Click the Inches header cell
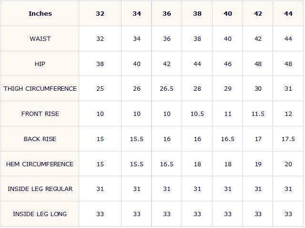Screen dimensions: 305x228 pos(40,13)
